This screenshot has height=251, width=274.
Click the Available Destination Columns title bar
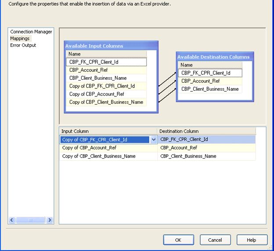[215, 57]
